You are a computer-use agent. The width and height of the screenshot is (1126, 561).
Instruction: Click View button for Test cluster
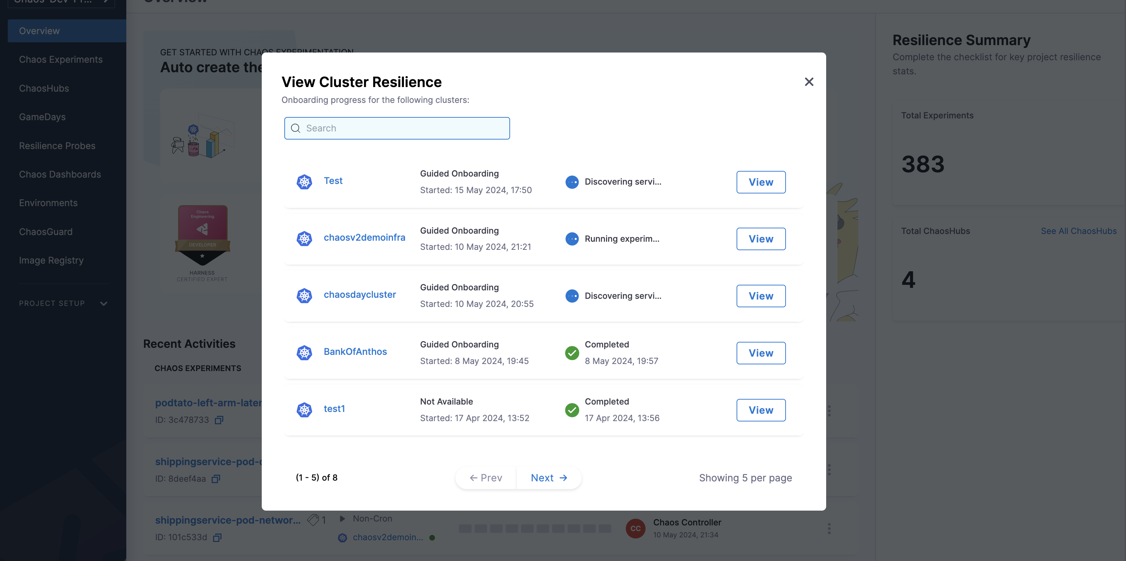(x=761, y=182)
